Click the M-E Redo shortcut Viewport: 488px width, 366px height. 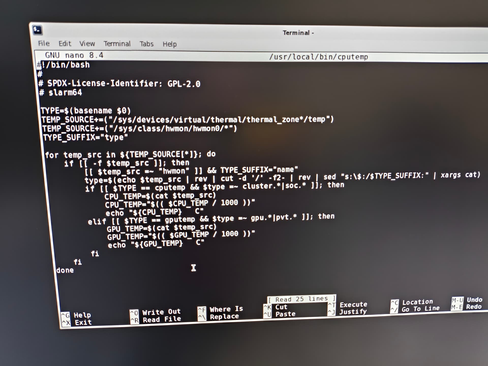(466, 307)
